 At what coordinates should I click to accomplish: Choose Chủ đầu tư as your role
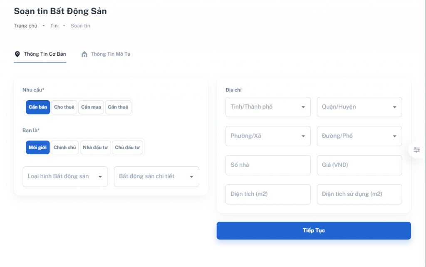tap(127, 148)
